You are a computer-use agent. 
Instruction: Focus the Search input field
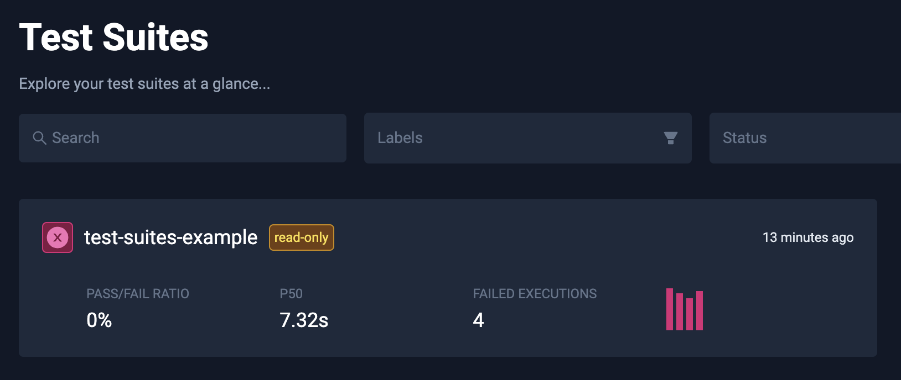tap(194, 138)
